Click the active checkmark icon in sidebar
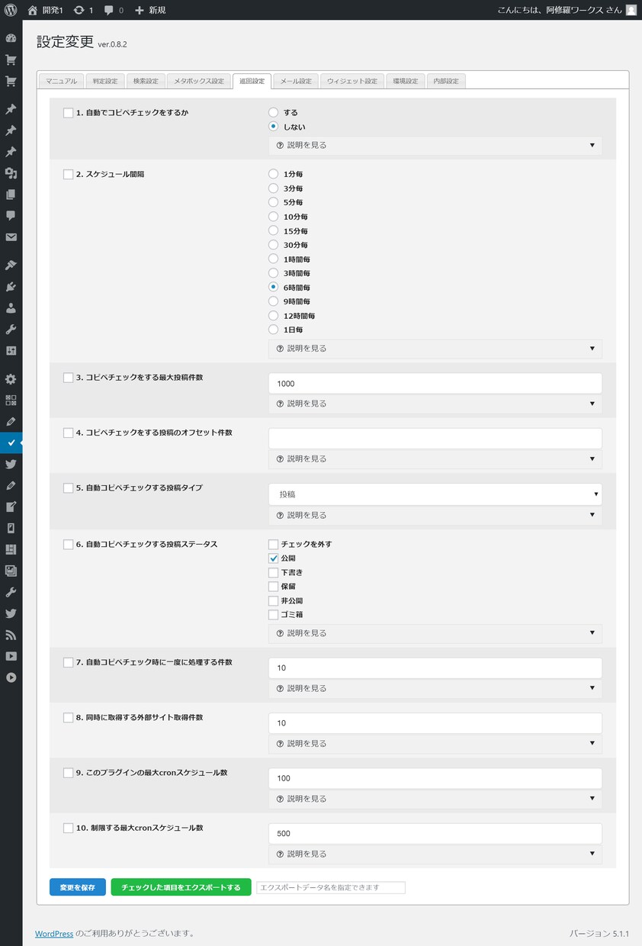Screen dimensions: 642x946 [11, 442]
